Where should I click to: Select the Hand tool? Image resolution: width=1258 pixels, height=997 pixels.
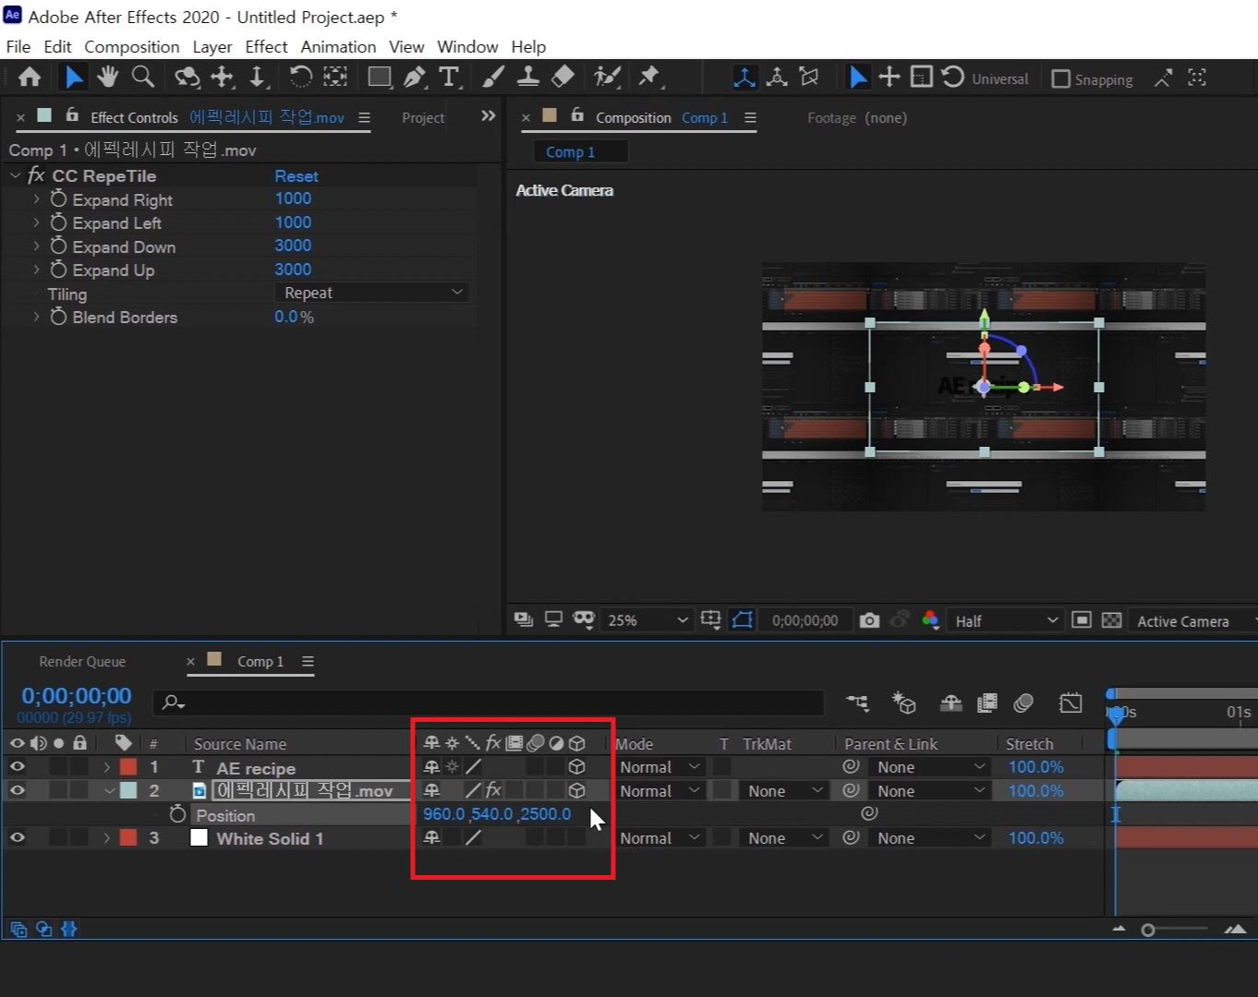point(108,78)
